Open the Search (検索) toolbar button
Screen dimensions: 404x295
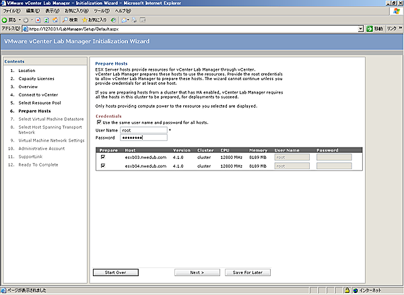(73, 20)
